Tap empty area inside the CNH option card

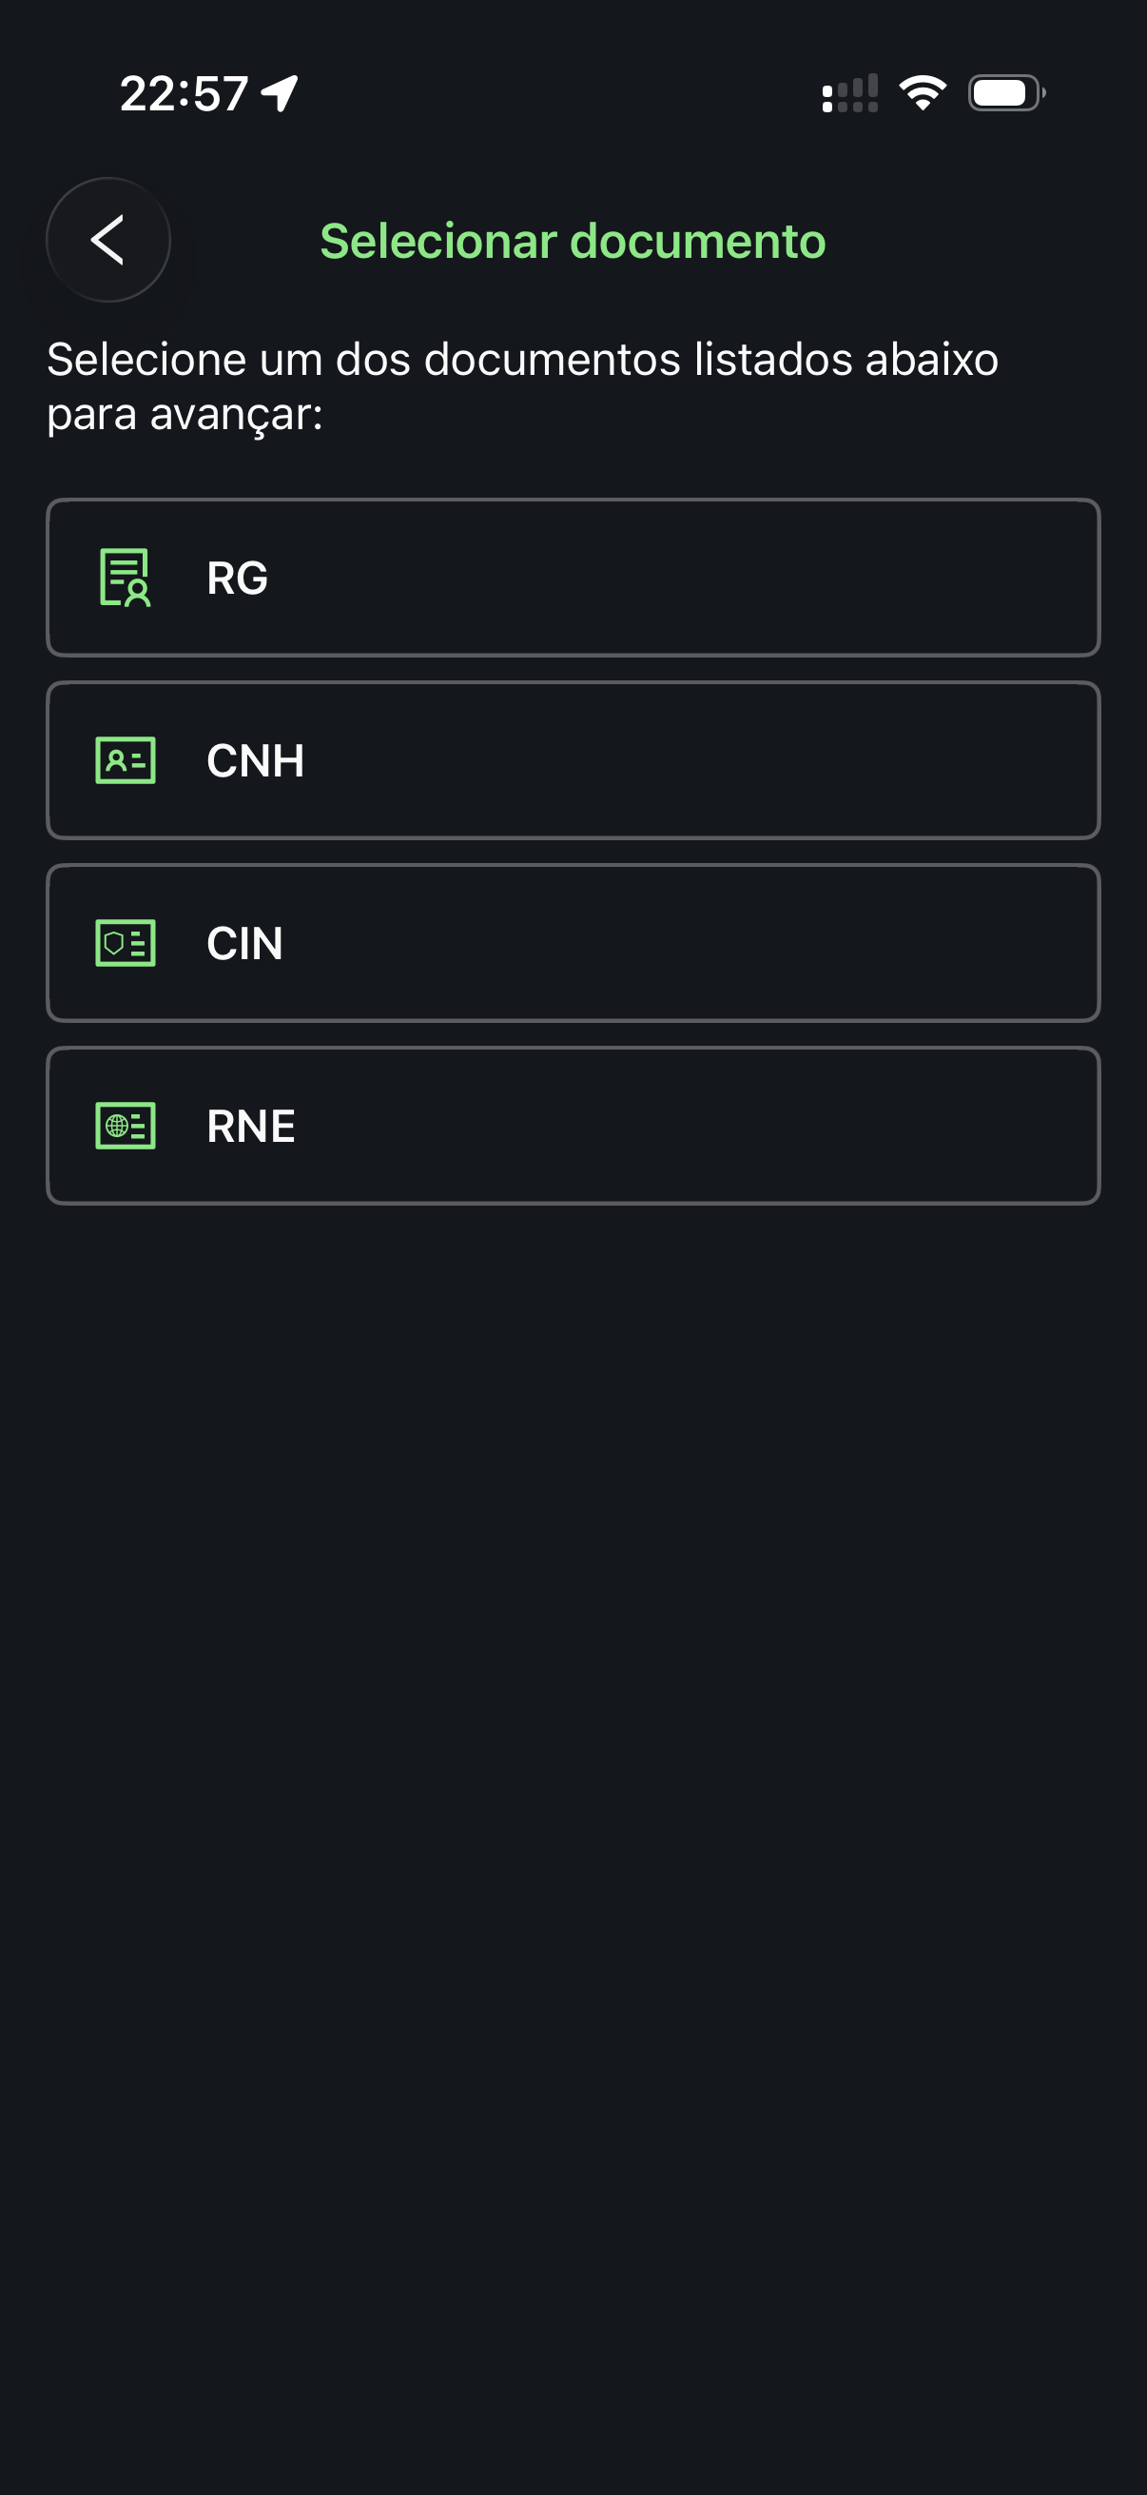click(677, 760)
